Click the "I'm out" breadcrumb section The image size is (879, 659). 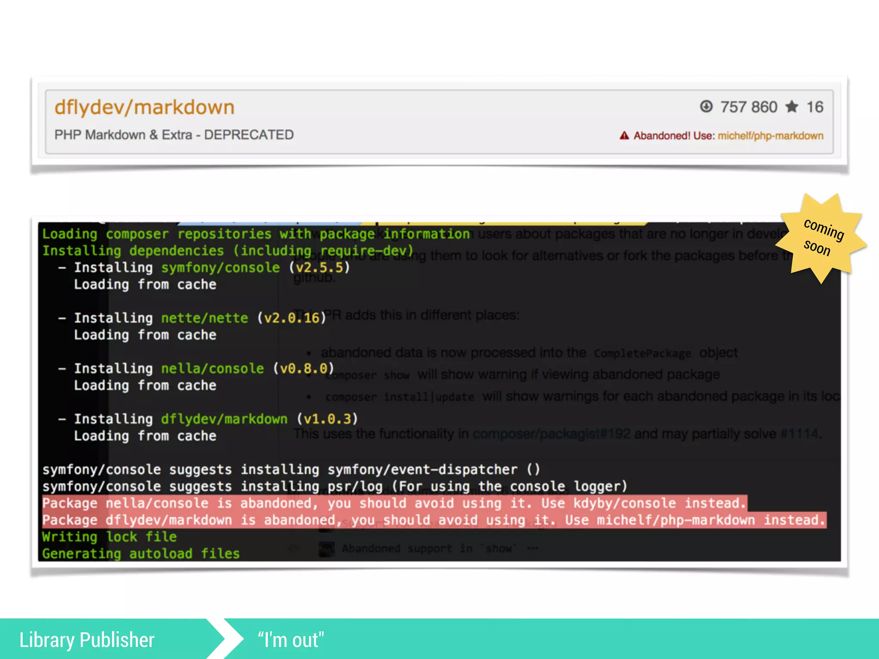tap(291, 640)
